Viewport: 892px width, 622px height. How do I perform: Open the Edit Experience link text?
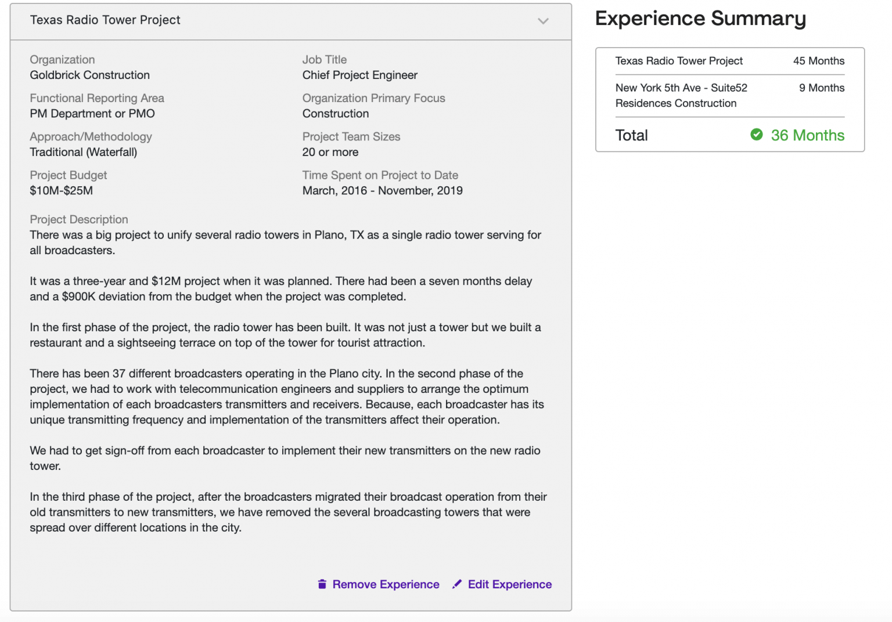(x=509, y=584)
